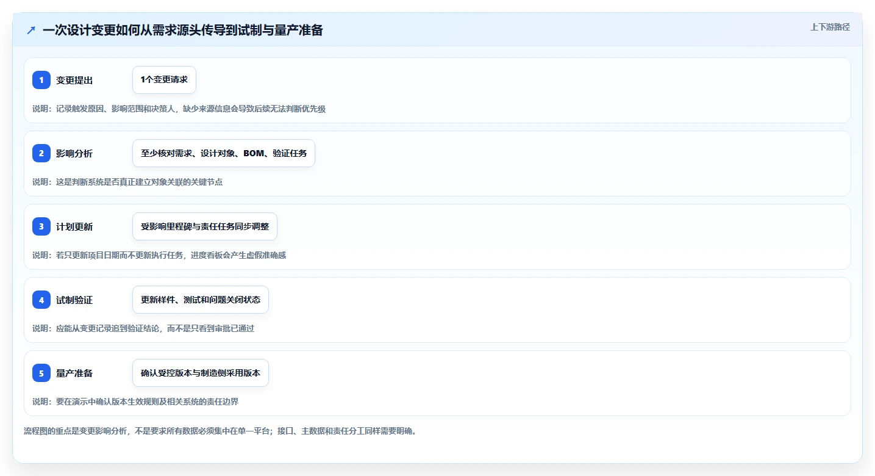Click the footer text starting 流程图的重点是变更影响分析

pos(220,431)
